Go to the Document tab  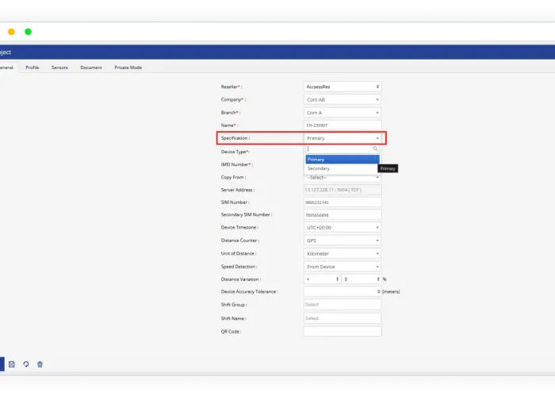90,67
